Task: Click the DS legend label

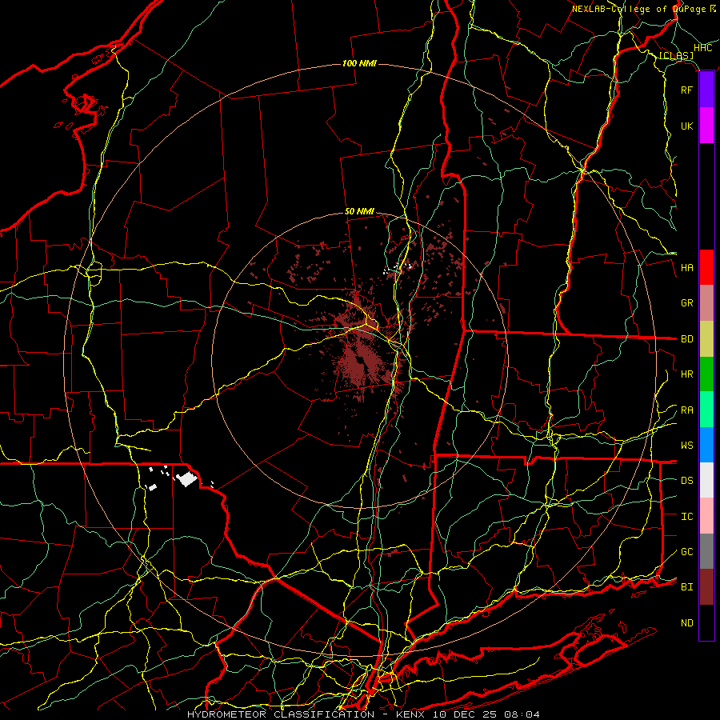Action: pos(686,481)
